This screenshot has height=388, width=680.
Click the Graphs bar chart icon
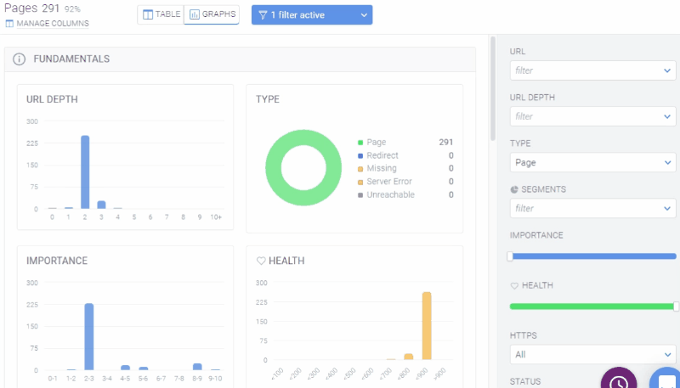195,14
